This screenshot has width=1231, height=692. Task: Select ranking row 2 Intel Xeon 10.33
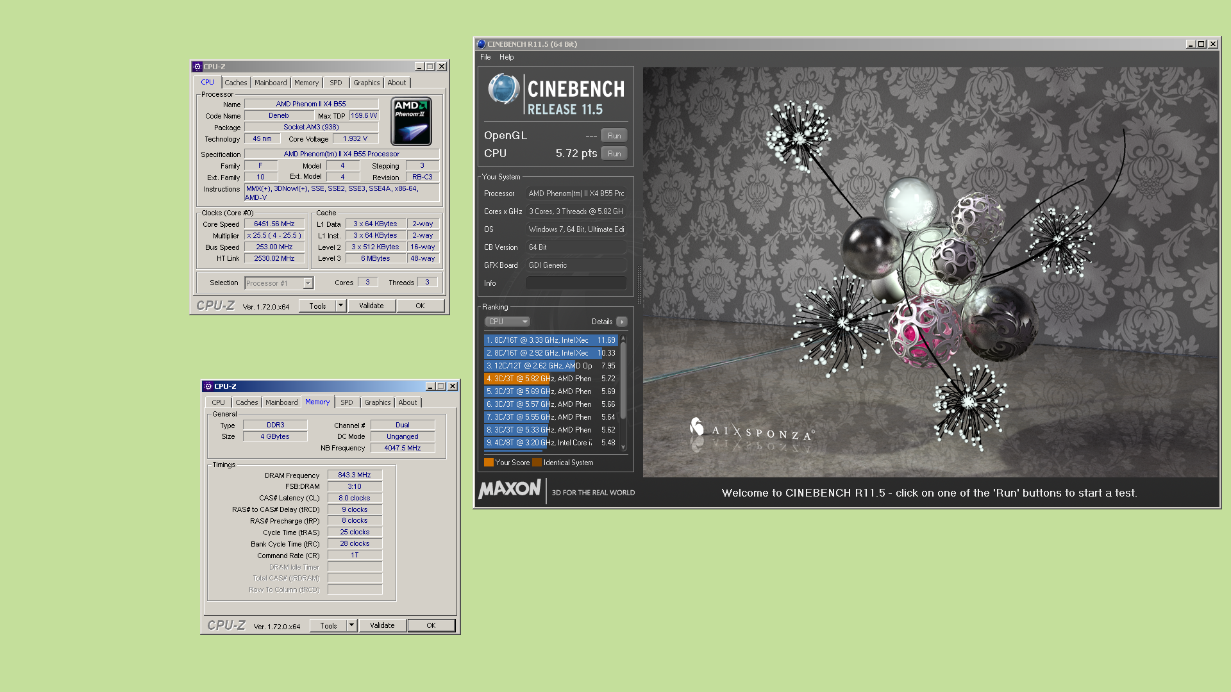click(x=551, y=353)
